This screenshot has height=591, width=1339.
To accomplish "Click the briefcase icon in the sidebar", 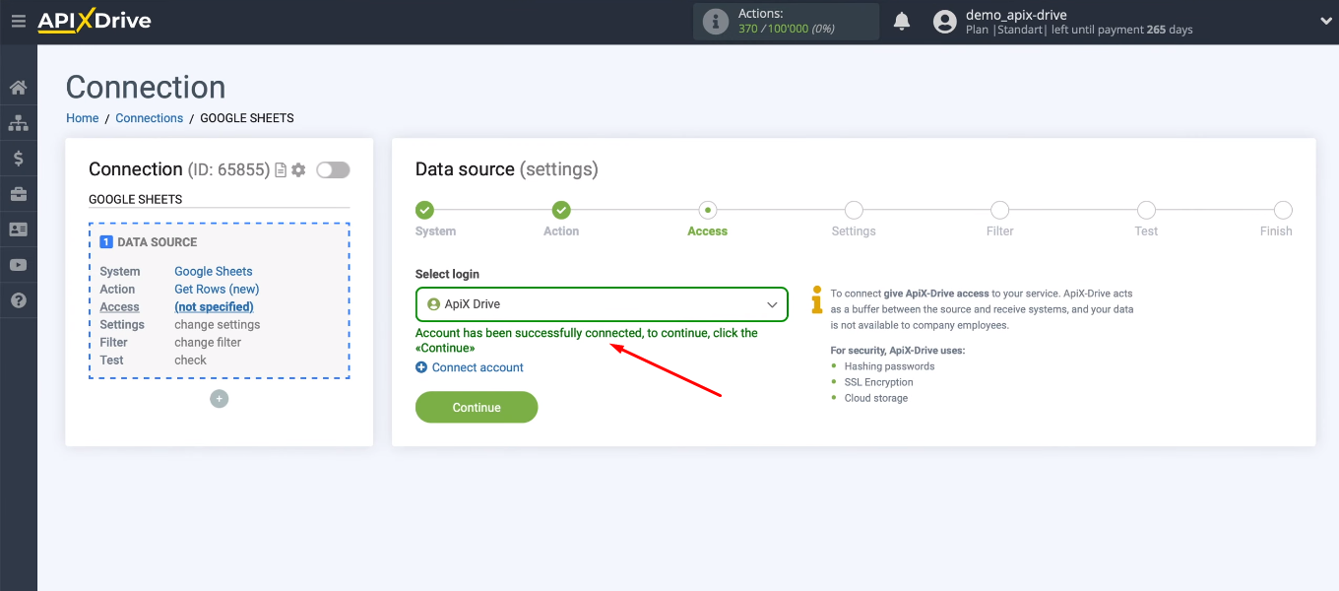I will point(18,193).
